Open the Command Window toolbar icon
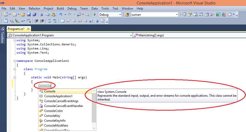This screenshot has width=246, height=132. (229, 14)
